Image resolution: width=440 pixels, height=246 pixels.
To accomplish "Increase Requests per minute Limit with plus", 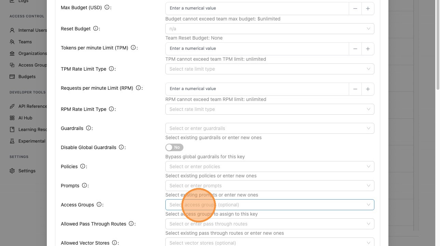I will click(x=368, y=89).
